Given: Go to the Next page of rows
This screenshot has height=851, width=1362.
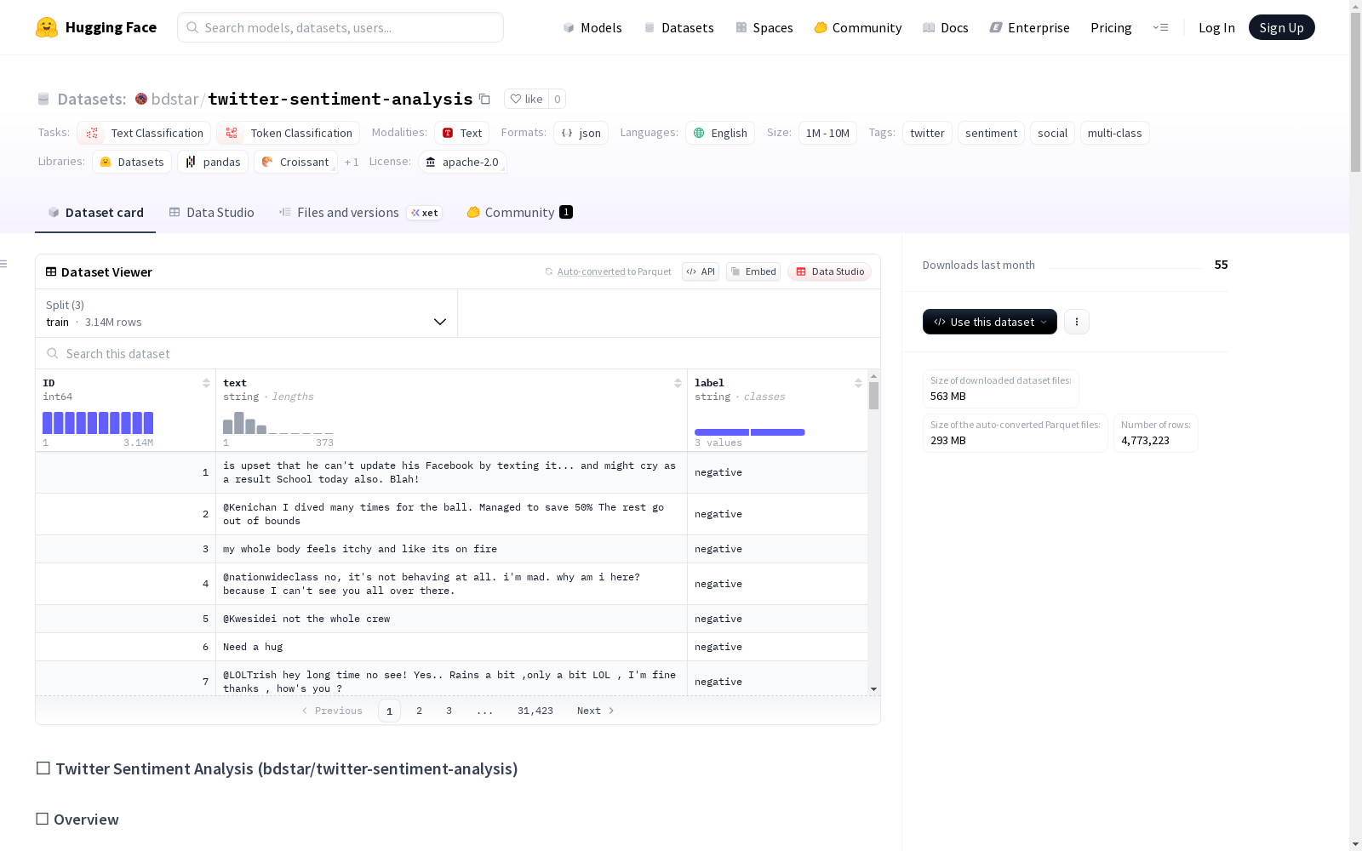Looking at the screenshot, I should point(596,711).
